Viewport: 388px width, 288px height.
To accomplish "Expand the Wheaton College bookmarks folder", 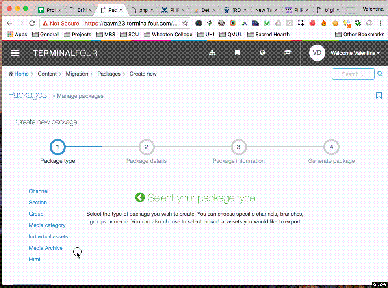I will pos(168,35).
